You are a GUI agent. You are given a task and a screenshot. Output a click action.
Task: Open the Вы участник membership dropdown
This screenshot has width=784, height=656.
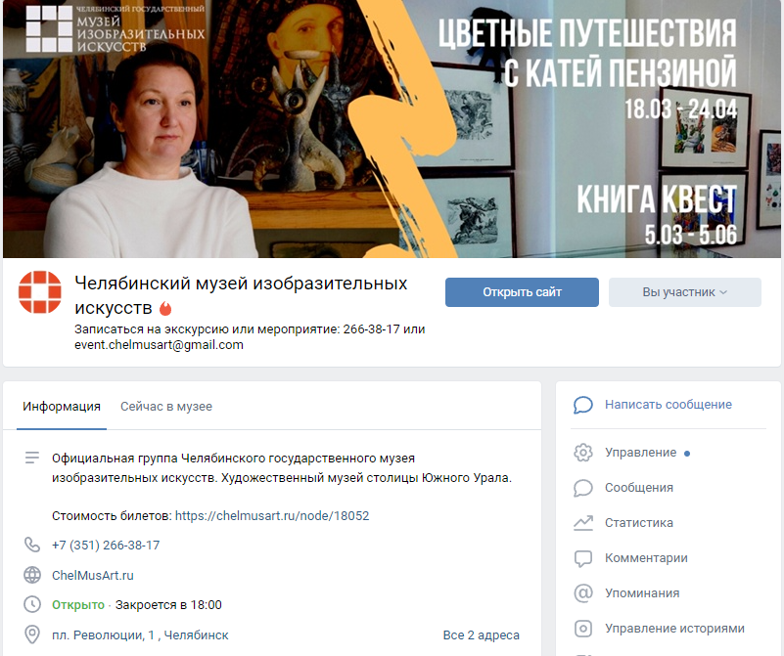684,292
